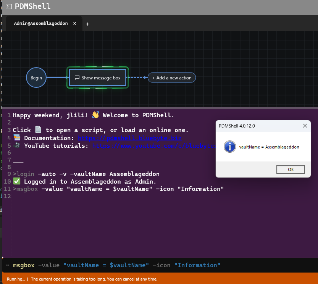Screen dimensions: 318x284
Task: Click the 'Happy weekend, jlili!' welcome text
Action: [50, 115]
